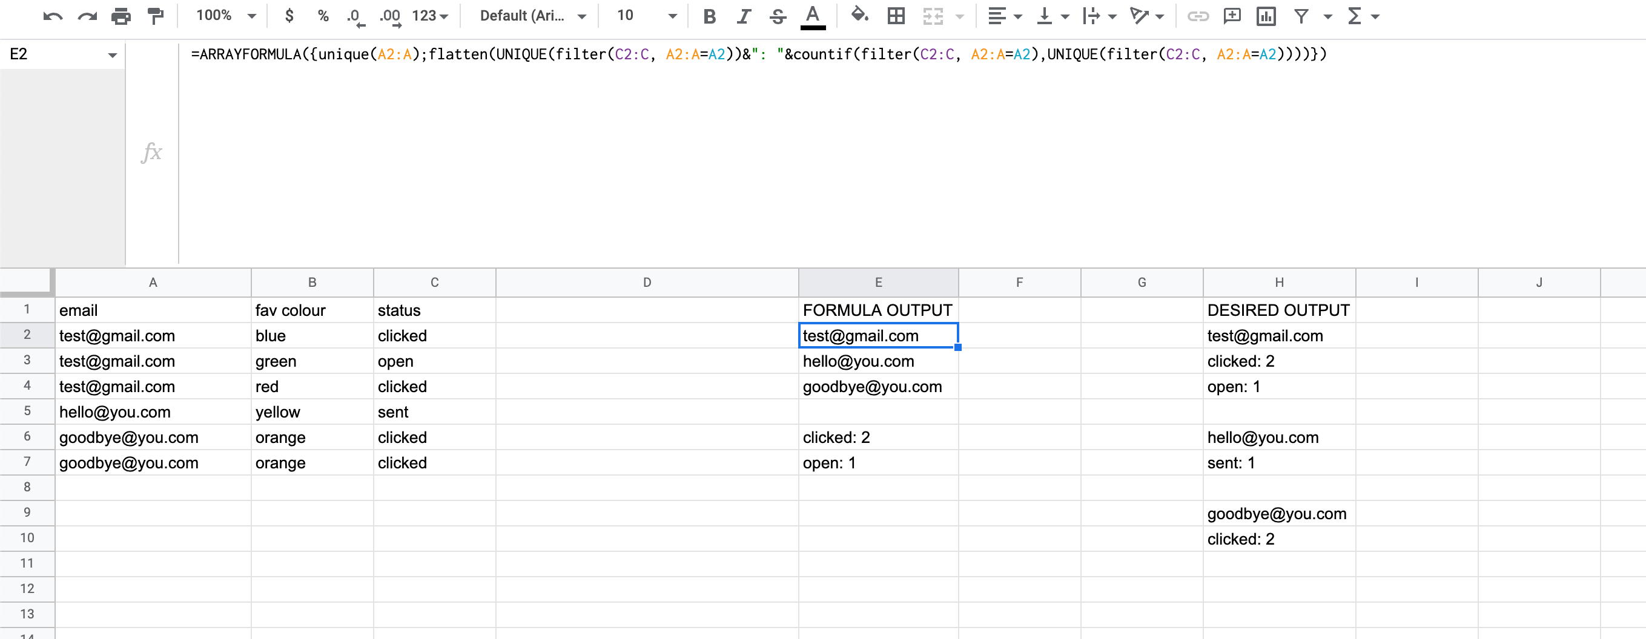Click 'hello@you.com' in column A
Image resolution: width=1646 pixels, height=639 pixels.
pos(153,412)
